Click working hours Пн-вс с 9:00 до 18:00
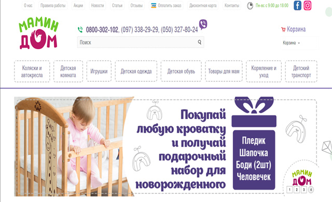Viewport: 332px width, 202px height. coord(272,6)
